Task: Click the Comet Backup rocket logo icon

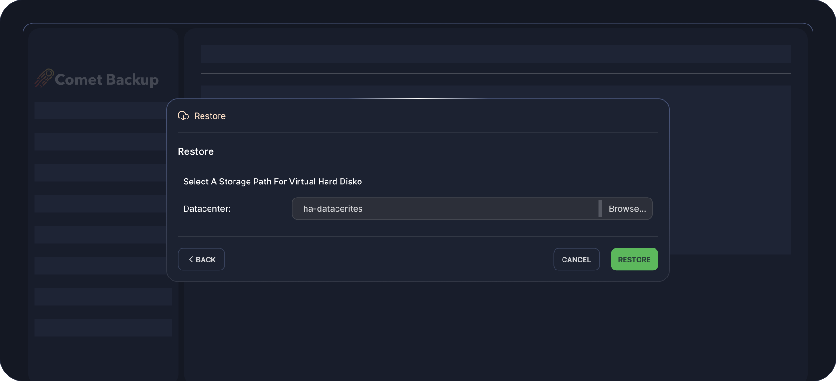Action: 44,78
